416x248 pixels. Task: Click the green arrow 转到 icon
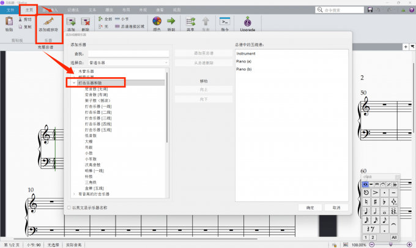click(x=171, y=21)
